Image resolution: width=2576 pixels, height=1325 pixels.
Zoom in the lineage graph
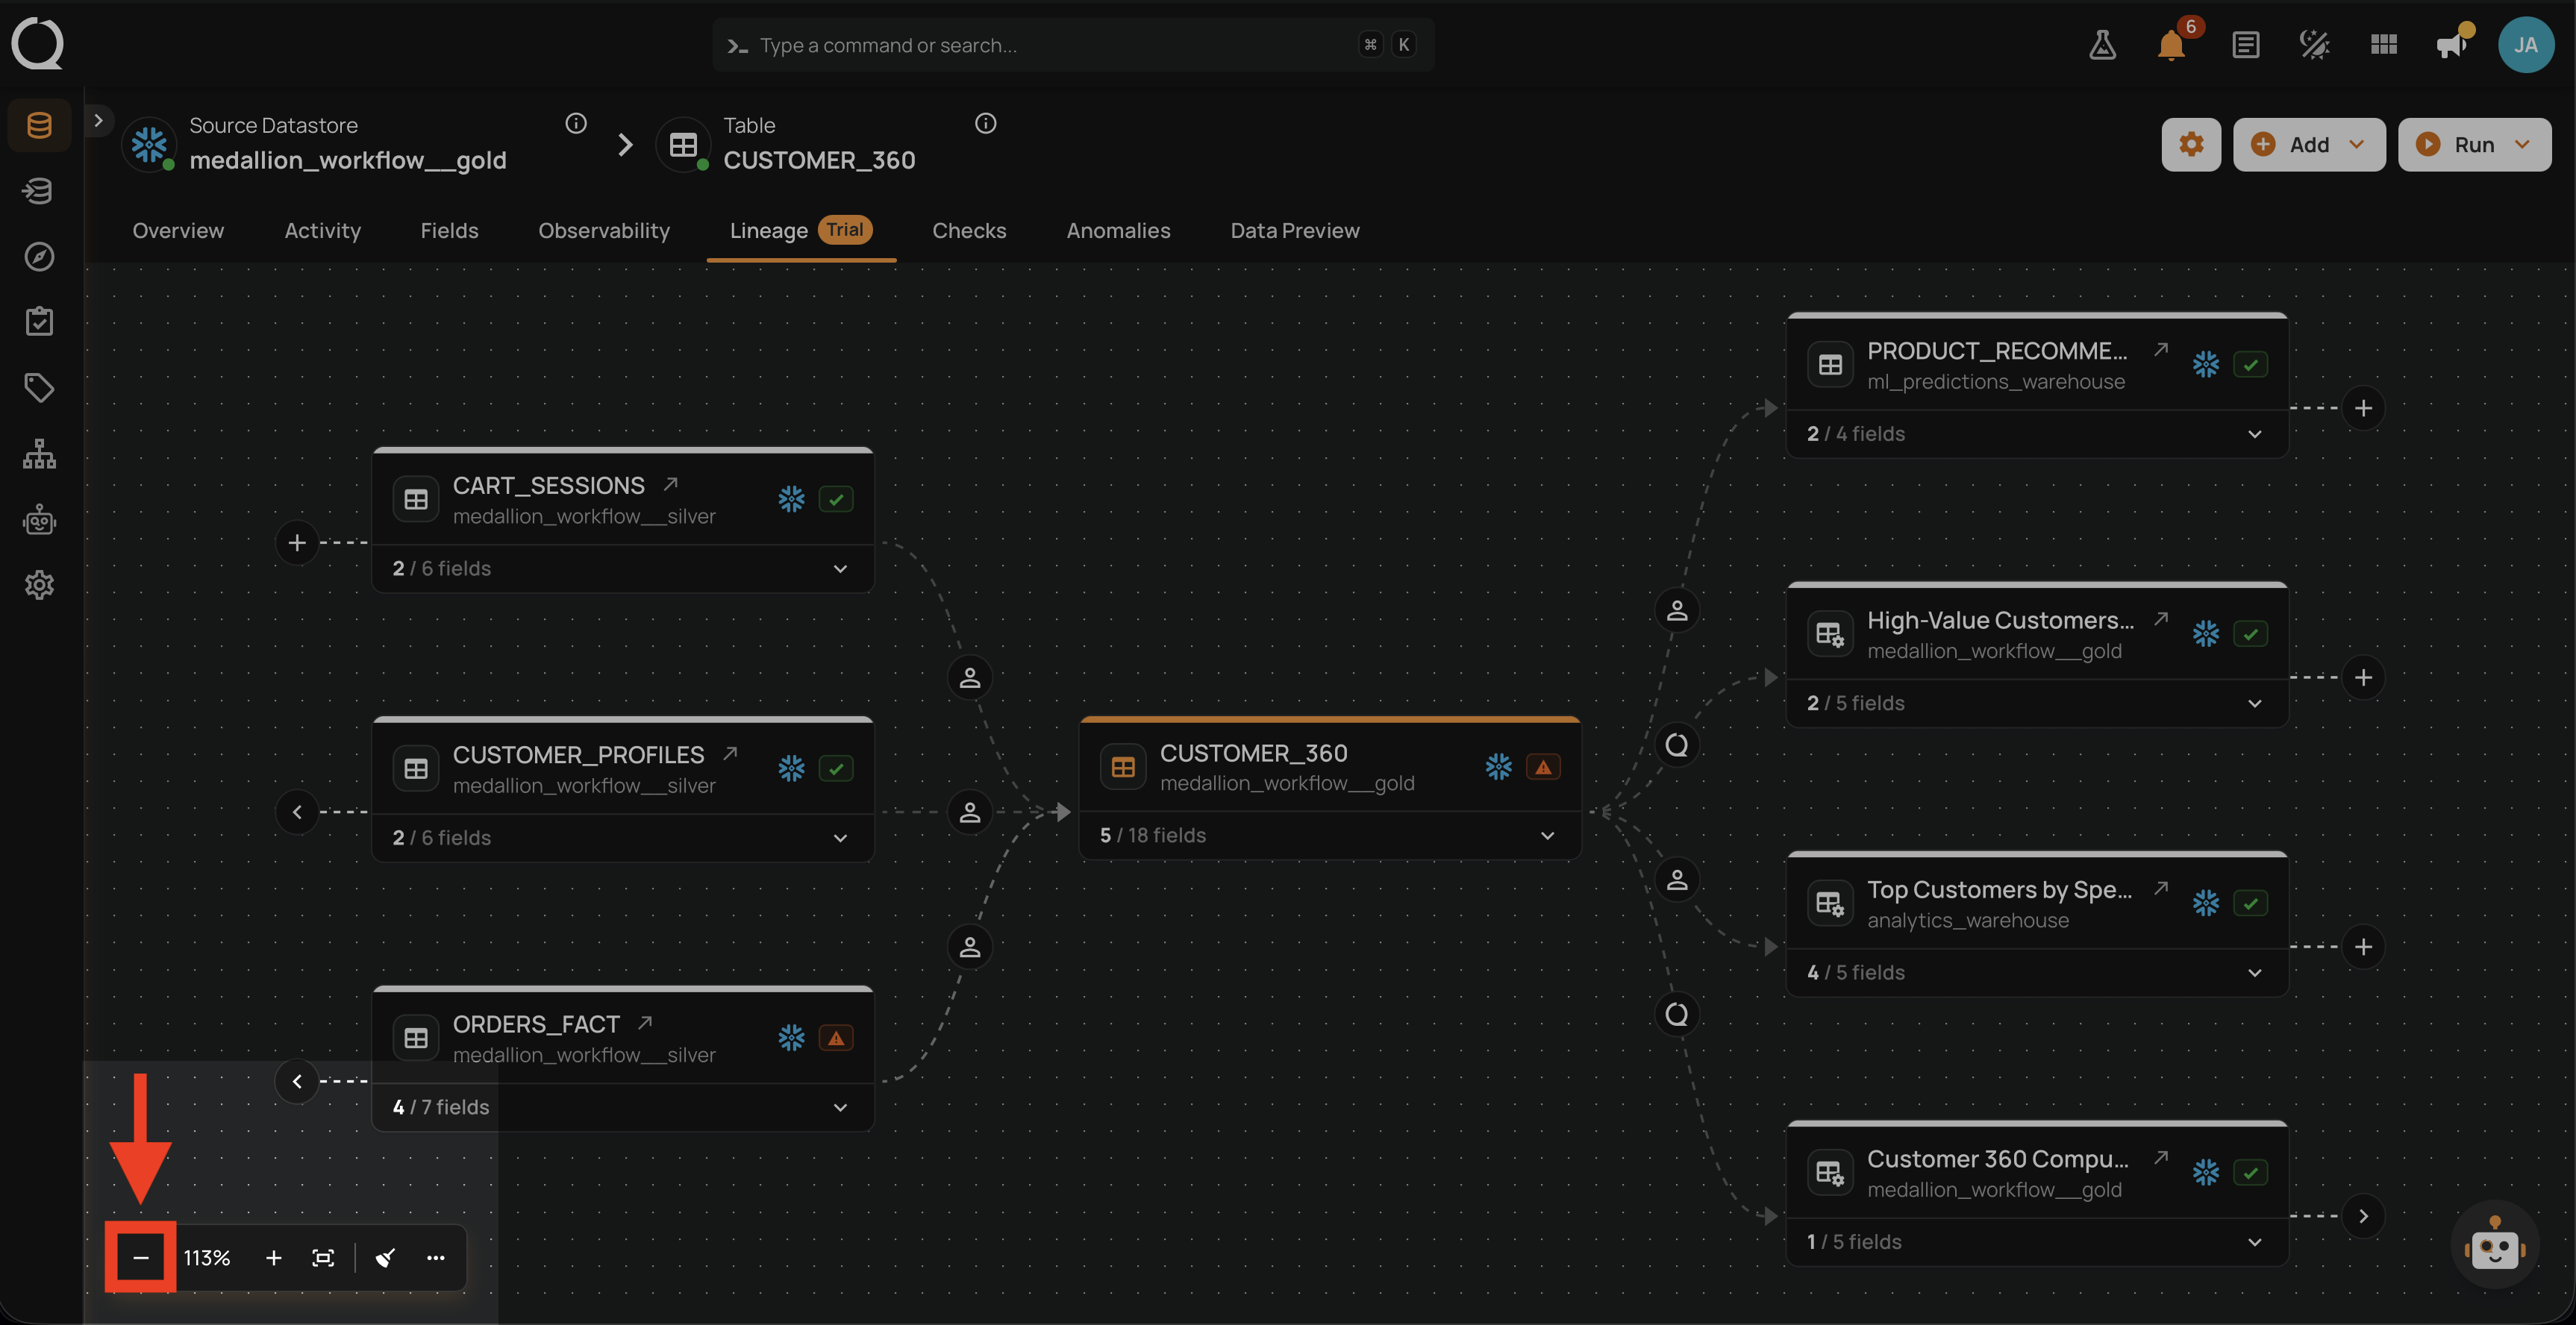click(273, 1258)
